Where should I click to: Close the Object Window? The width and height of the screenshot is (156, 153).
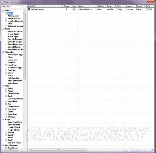click(151, 1)
